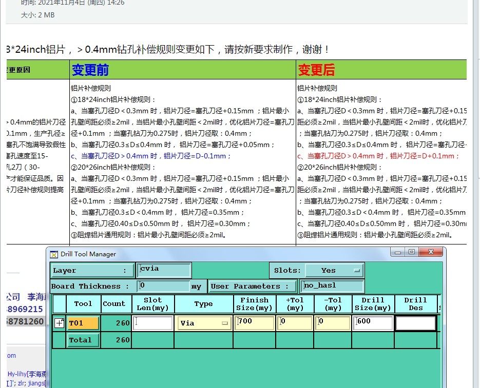Click the Hy-lihy recipient link in the email

coord(27,374)
